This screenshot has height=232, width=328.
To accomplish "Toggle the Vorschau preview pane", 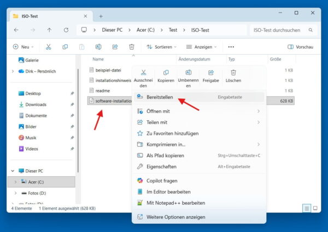I will [x=300, y=47].
